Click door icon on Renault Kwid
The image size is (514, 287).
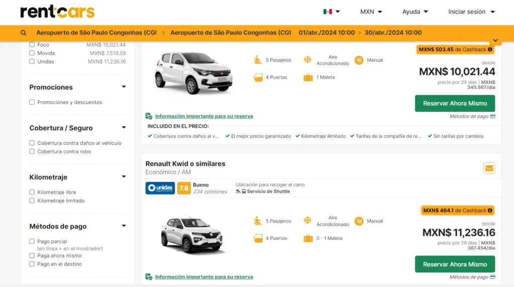(258, 238)
